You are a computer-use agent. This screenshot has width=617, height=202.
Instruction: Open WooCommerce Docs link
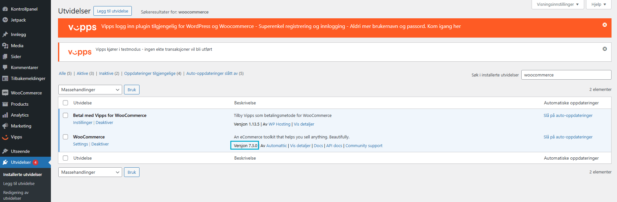click(x=318, y=146)
